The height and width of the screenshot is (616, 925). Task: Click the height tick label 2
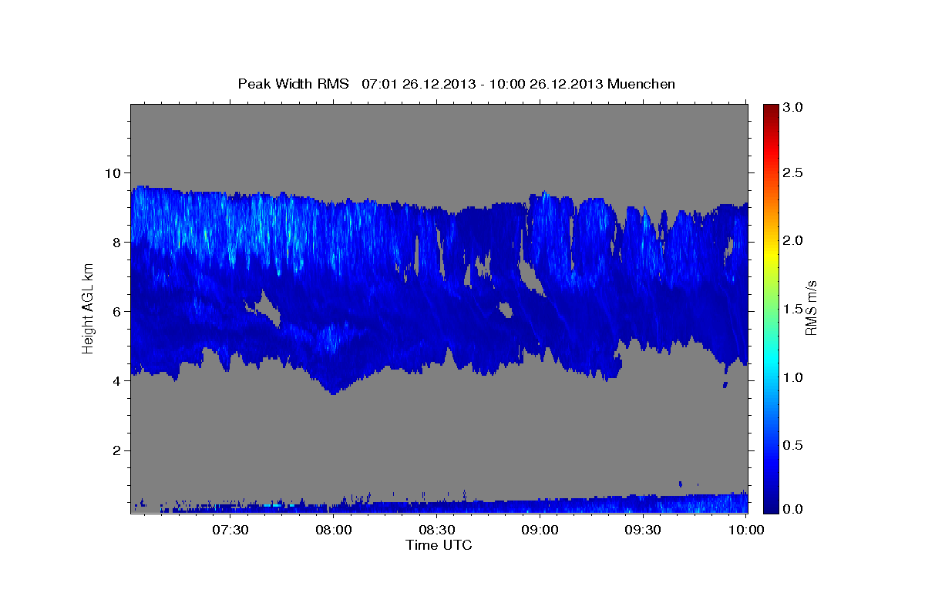click(x=119, y=450)
